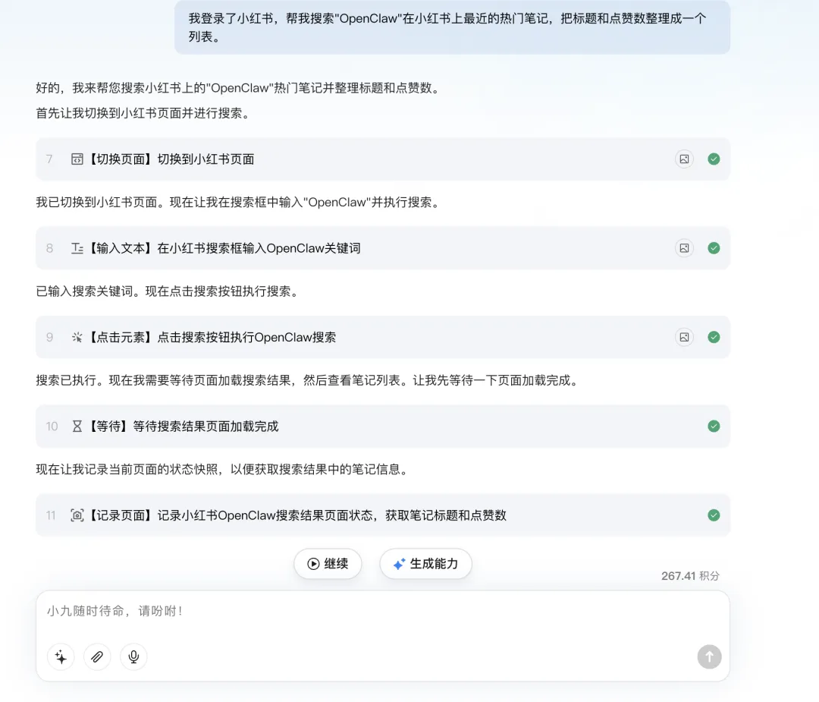Click green check on step 9 点击搜索按钮
Image resolution: width=819 pixels, height=702 pixels.
[x=714, y=337]
